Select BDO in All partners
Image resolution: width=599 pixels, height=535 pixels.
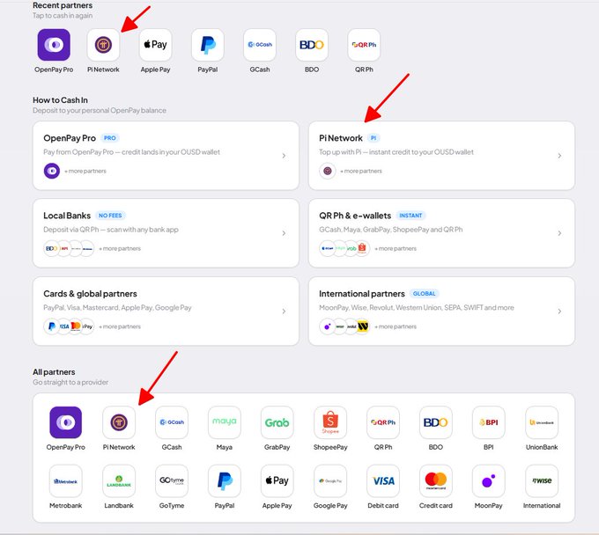[x=436, y=422]
